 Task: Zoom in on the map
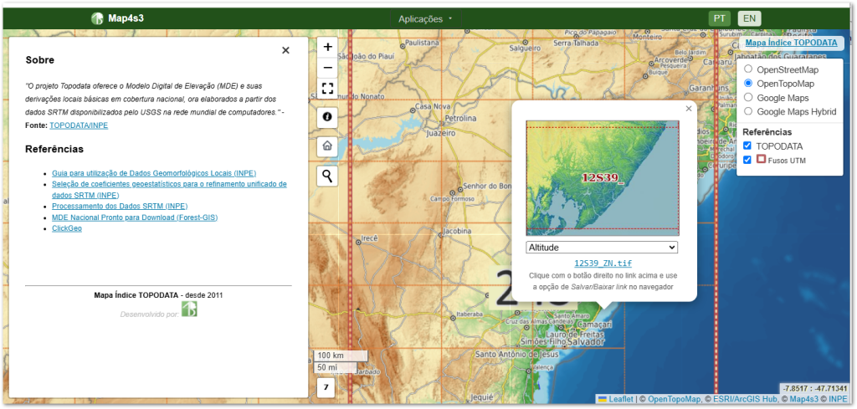[327, 47]
